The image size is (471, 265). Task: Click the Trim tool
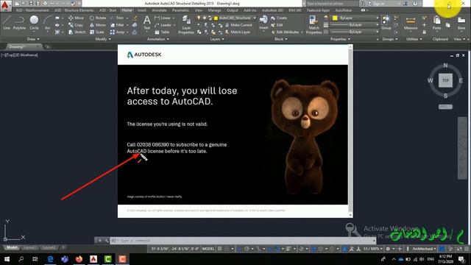point(117,18)
